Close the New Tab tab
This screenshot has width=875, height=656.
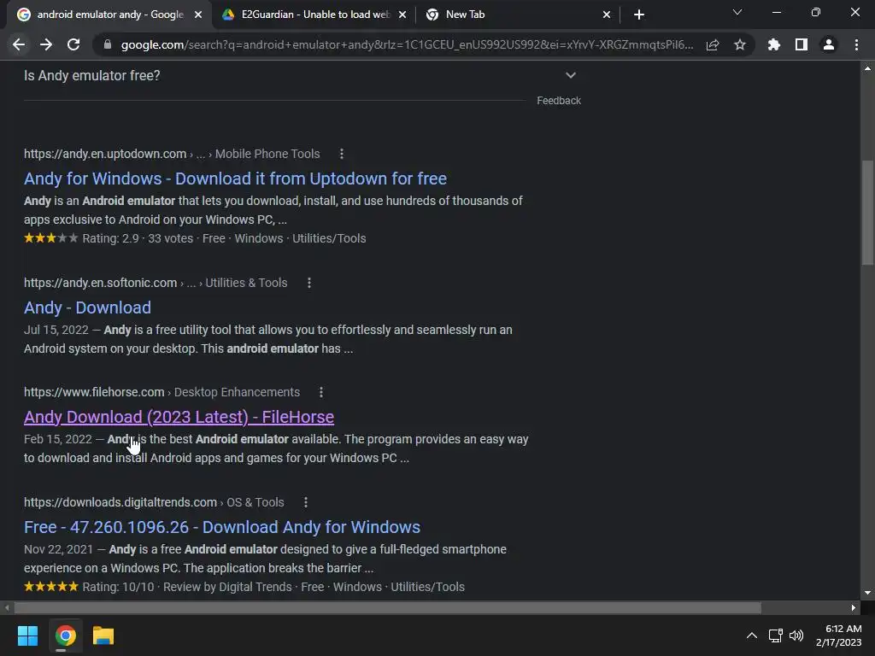point(607,15)
